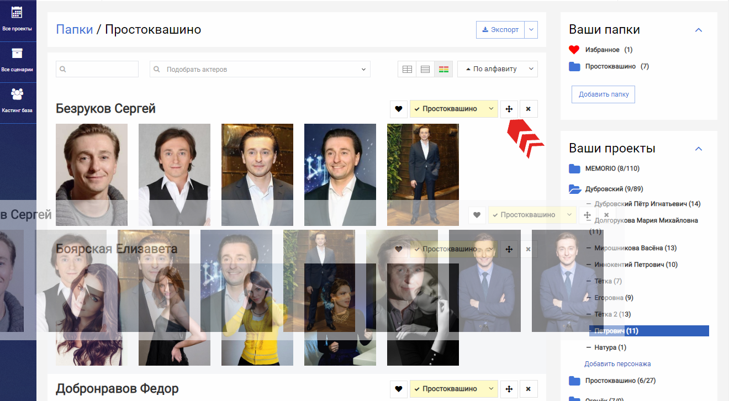Screen dimensions: 729x401
Task: Open the По алфавиту sort dropdown
Action: [498, 69]
